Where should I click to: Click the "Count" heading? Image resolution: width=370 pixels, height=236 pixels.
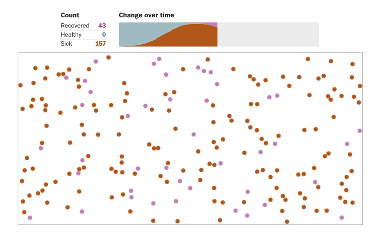[x=70, y=15]
